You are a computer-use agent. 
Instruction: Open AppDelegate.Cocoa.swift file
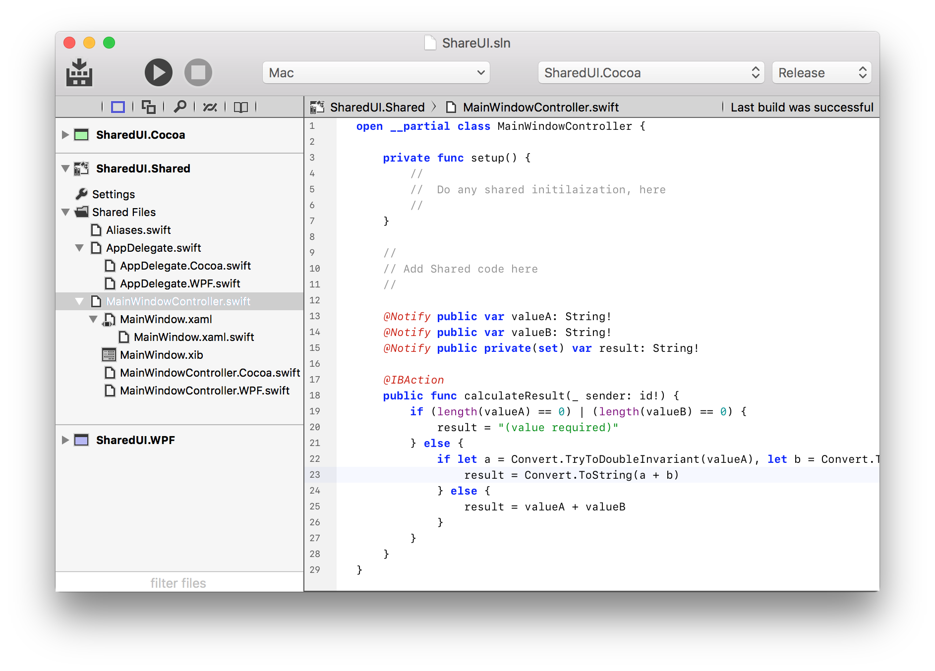[185, 266]
